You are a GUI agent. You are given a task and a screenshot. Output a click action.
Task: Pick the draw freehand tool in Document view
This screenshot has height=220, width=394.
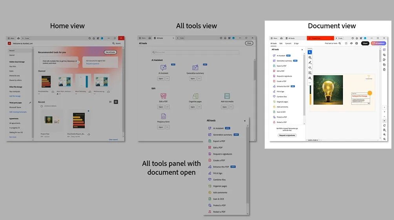(310, 68)
